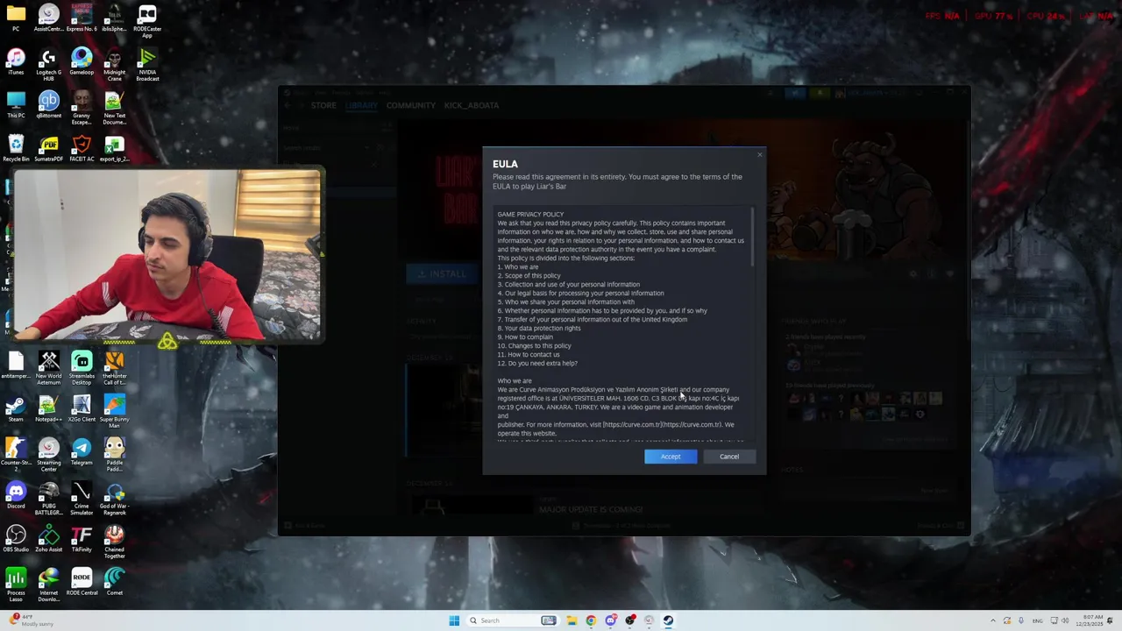The width and height of the screenshot is (1122, 631).
Task: Close the EULA dialog with X
Action: 760,155
